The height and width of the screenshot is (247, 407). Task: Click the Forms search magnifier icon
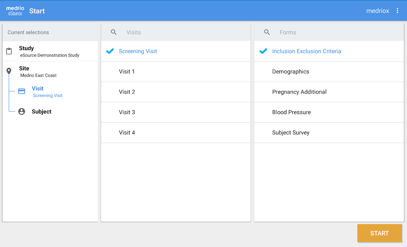pyautogui.click(x=267, y=32)
